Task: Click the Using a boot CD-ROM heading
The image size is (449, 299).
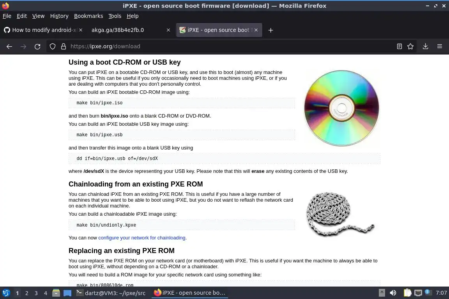Action: click(125, 62)
